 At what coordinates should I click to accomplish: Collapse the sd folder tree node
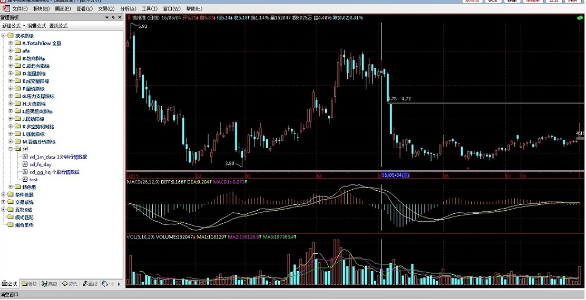[11, 149]
